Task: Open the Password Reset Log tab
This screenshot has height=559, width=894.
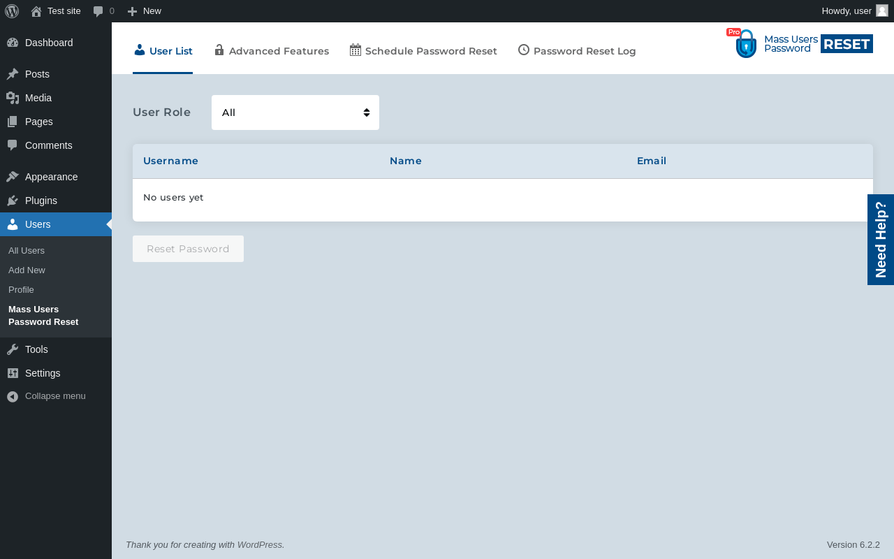Action: pyautogui.click(x=577, y=51)
